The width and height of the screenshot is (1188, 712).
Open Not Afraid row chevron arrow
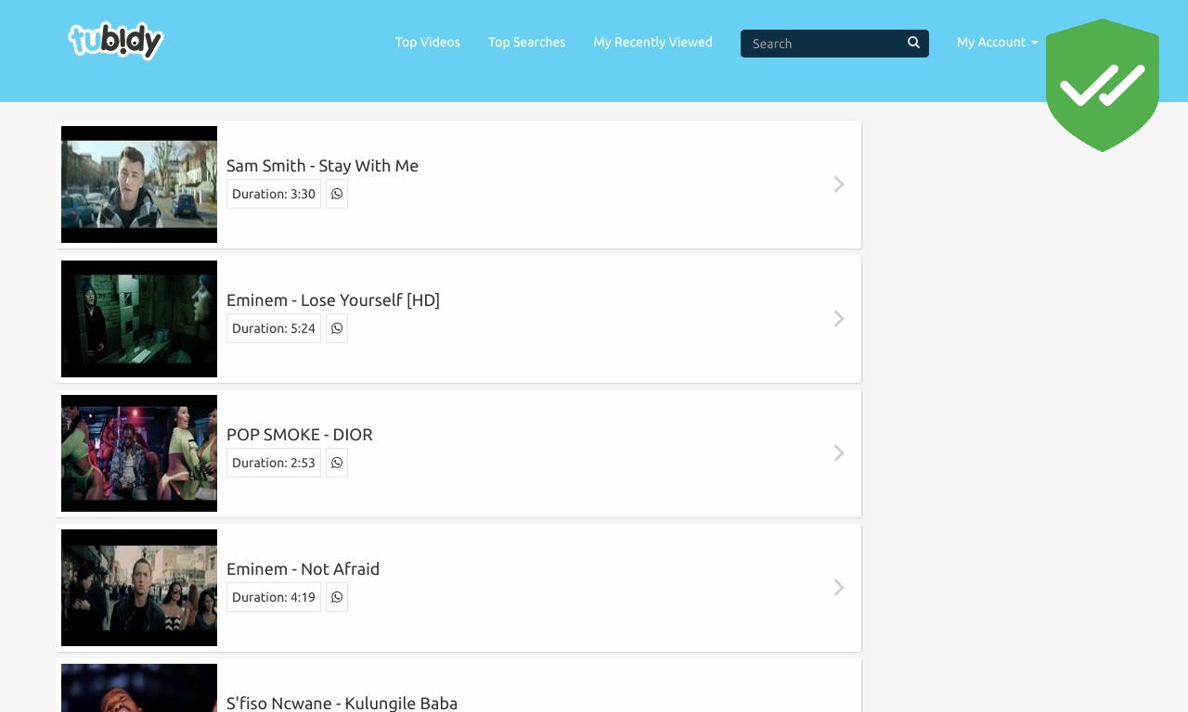[x=839, y=588]
